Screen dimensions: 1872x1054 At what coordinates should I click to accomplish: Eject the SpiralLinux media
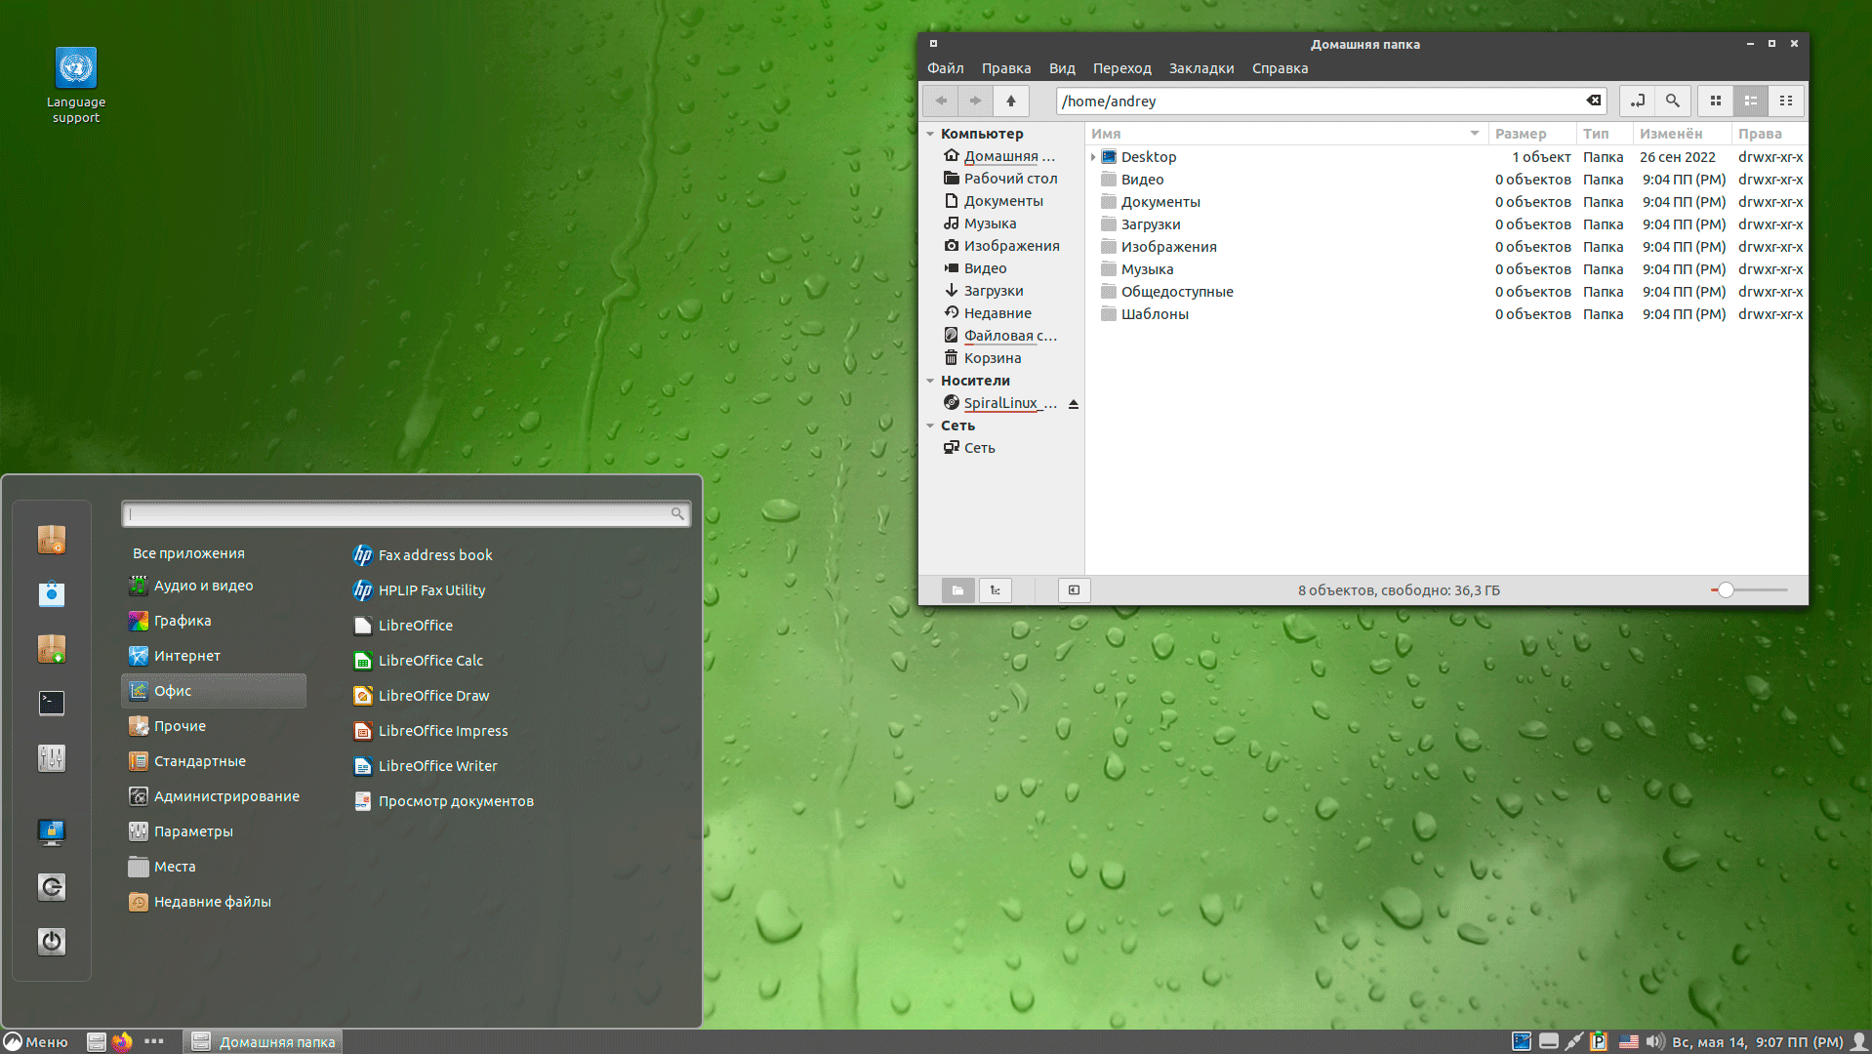(1074, 404)
